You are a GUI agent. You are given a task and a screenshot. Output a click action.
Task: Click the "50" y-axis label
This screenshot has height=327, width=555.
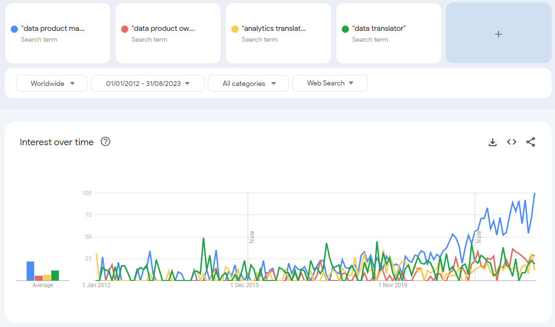pos(88,237)
